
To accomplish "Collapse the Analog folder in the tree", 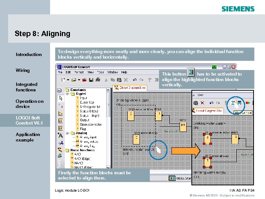I will (67, 133).
